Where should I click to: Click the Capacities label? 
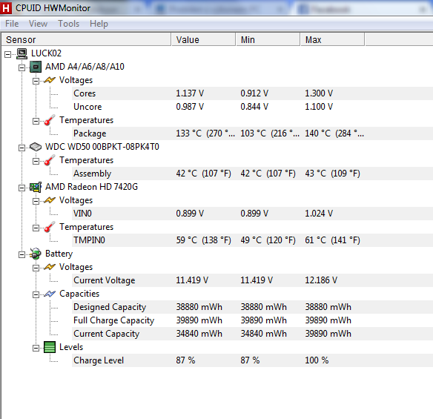79,294
